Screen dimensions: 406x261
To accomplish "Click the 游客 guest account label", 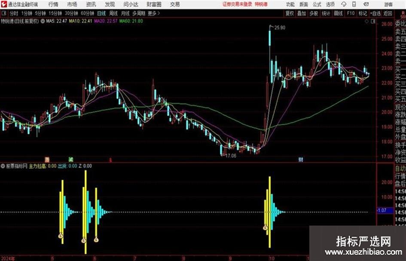I will [388, 4].
